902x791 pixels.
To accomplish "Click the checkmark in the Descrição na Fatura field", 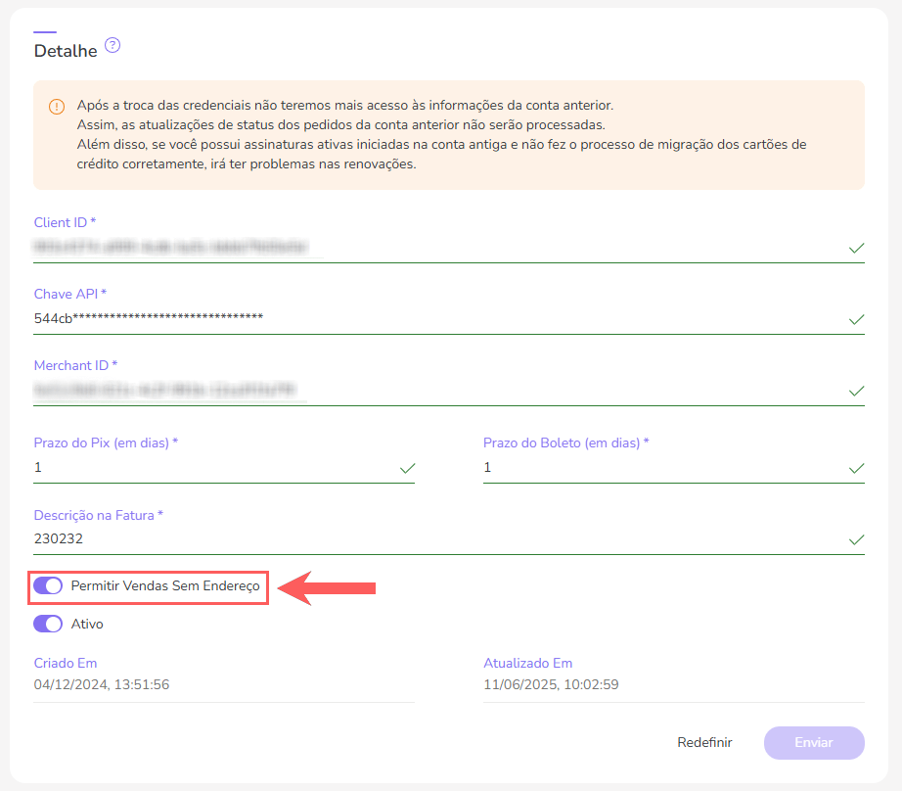I will pyautogui.click(x=856, y=539).
